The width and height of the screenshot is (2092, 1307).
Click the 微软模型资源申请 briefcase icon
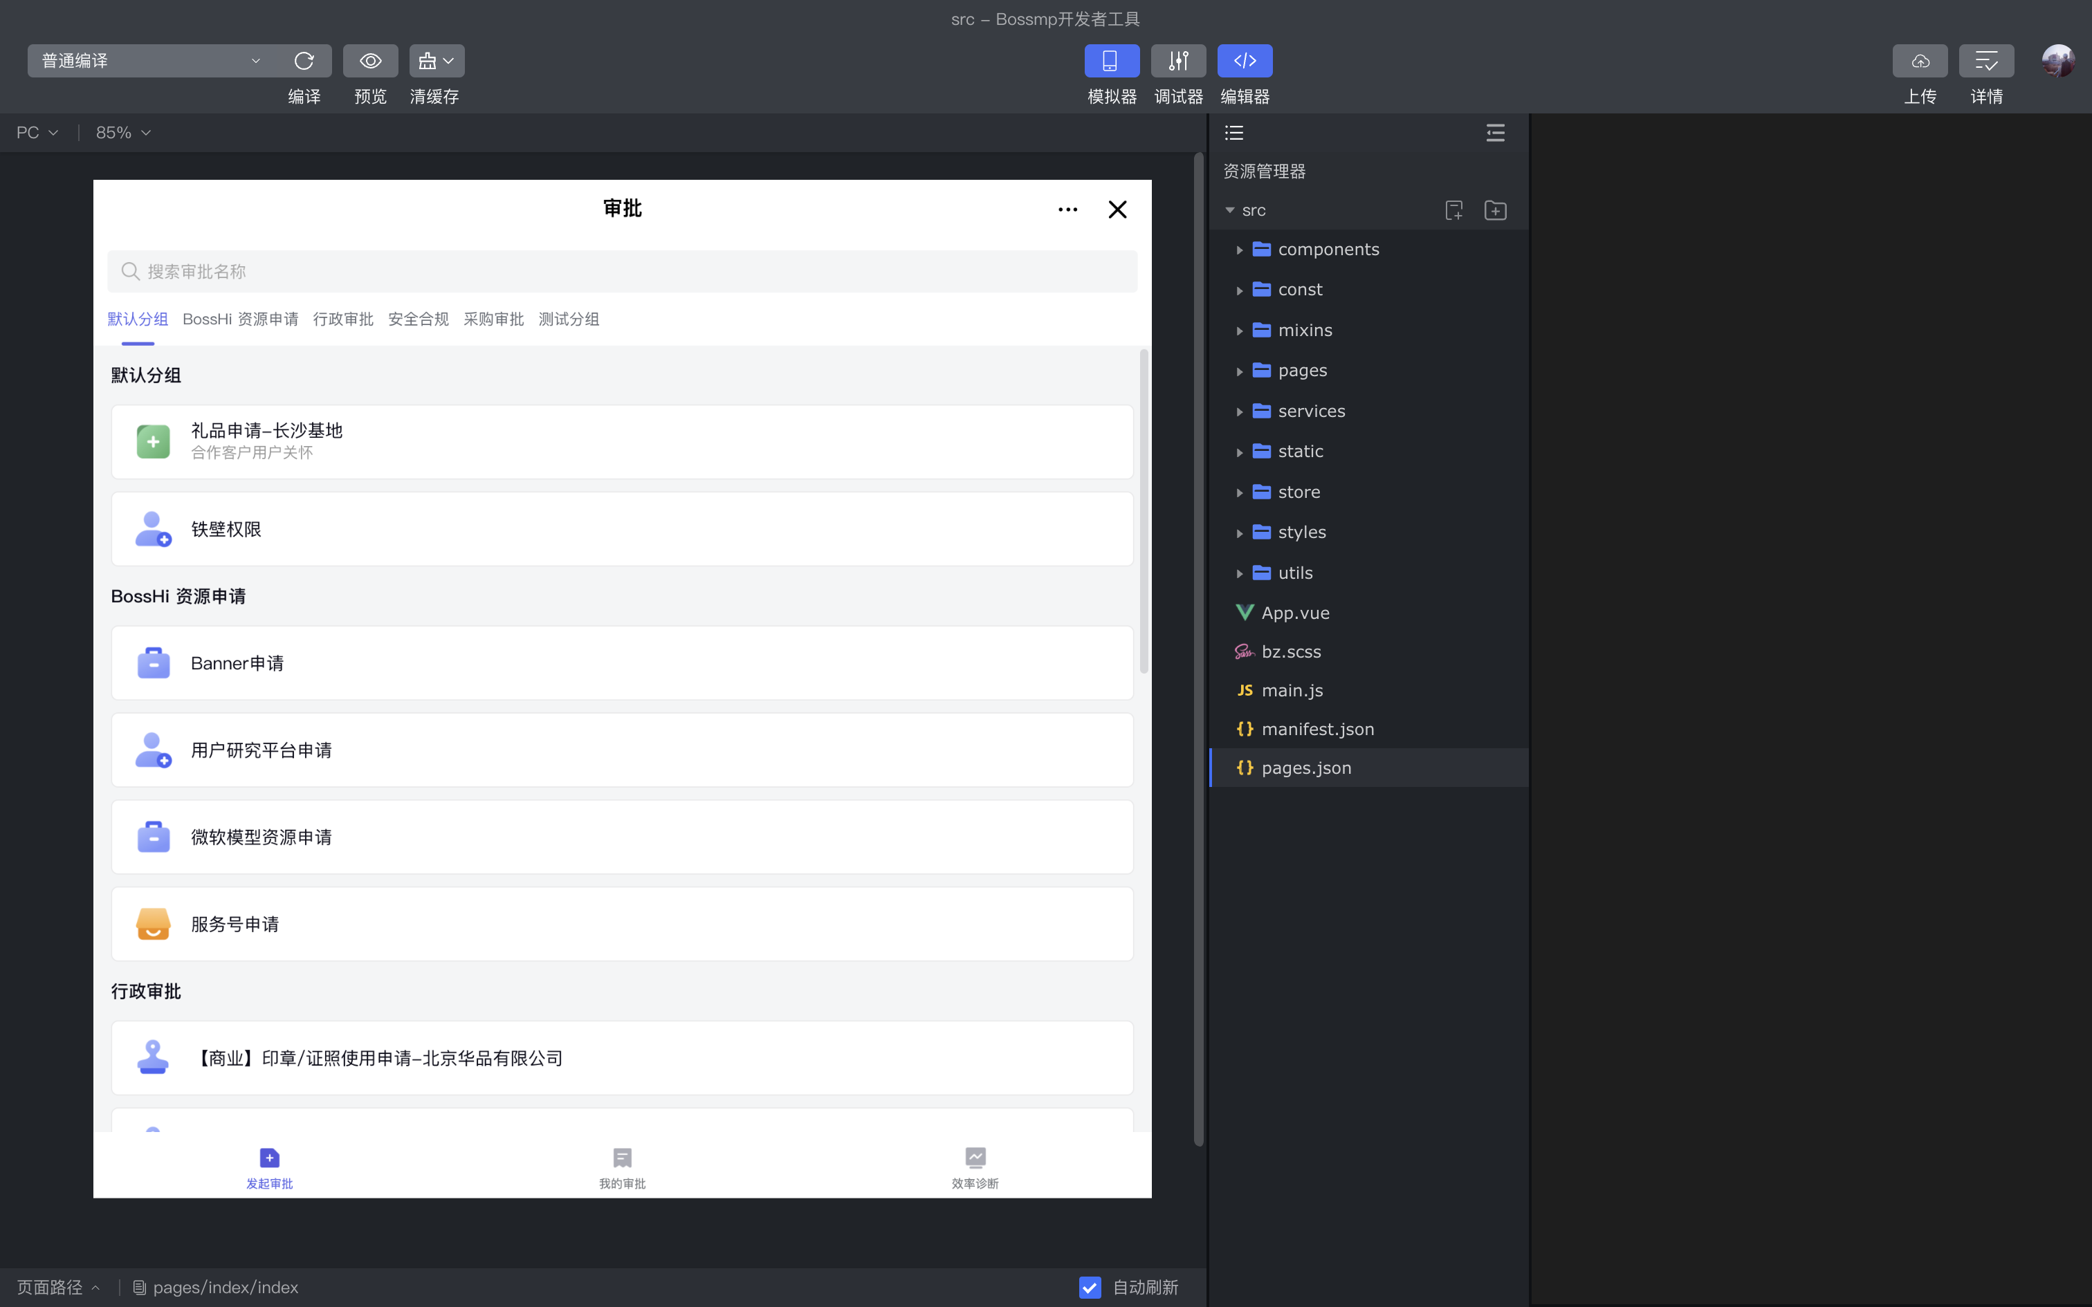(153, 837)
